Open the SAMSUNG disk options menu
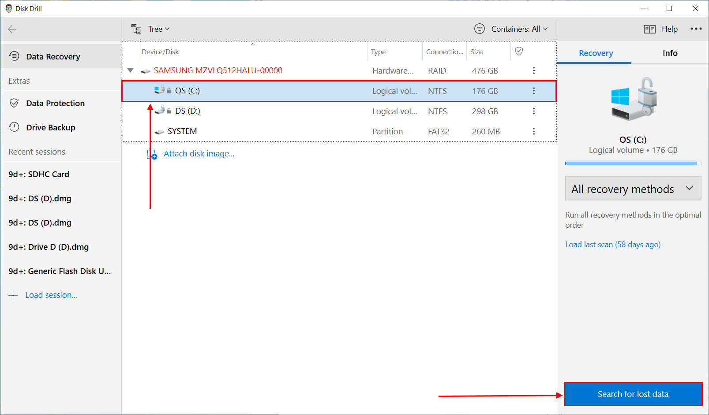This screenshot has width=709, height=415. [x=534, y=70]
